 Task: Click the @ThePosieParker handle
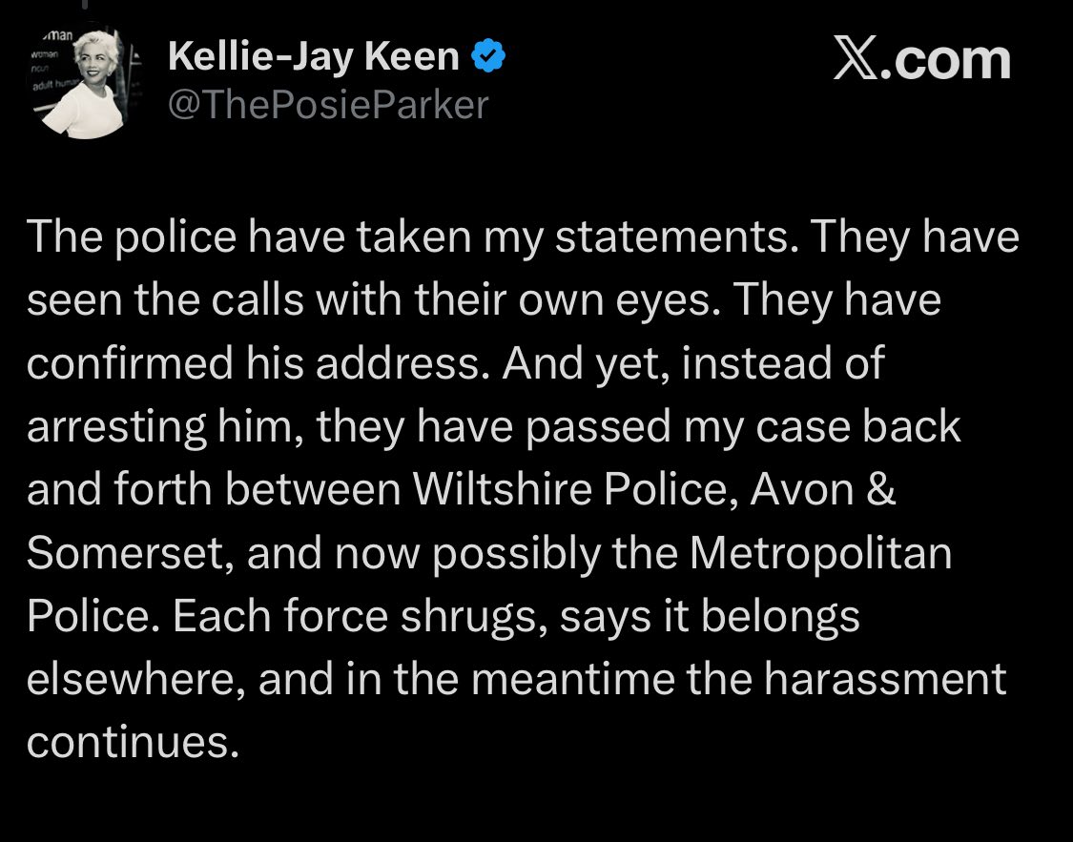point(327,104)
